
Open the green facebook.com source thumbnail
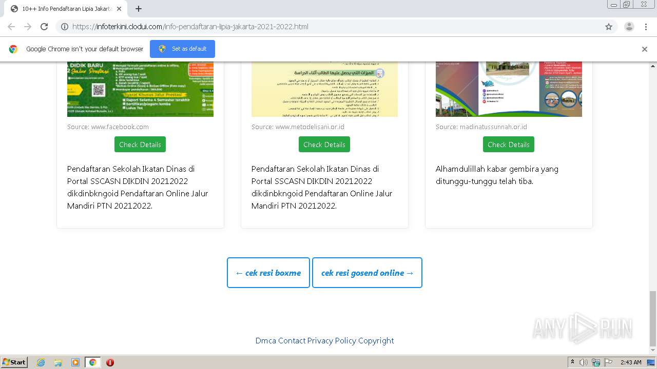point(140,89)
